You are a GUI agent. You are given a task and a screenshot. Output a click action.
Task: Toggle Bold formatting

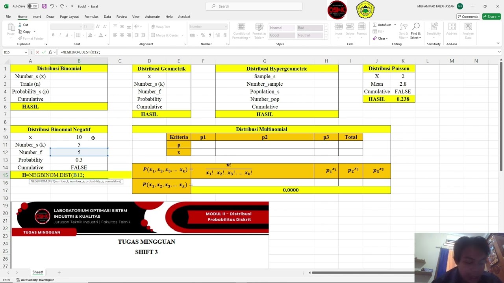(54, 35)
